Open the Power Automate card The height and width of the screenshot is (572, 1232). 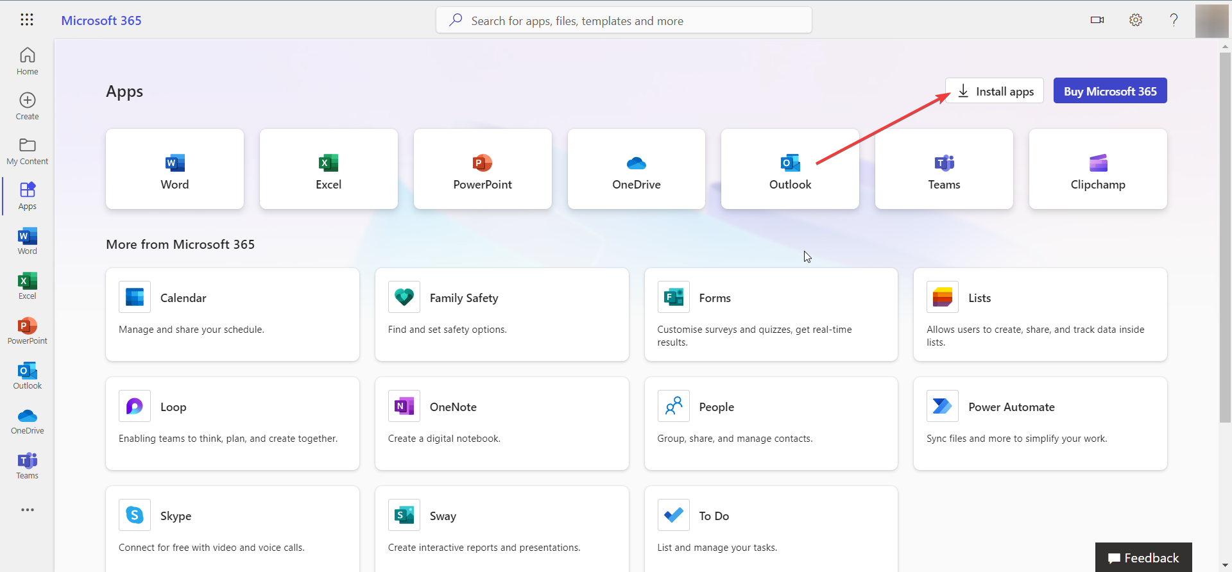(x=1040, y=423)
